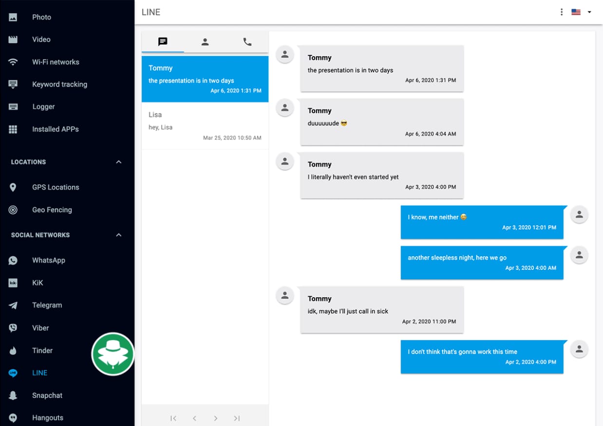Open the three-dot options menu

tap(561, 12)
